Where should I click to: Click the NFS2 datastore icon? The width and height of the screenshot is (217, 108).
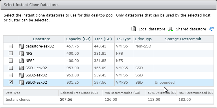click(x=21, y=61)
